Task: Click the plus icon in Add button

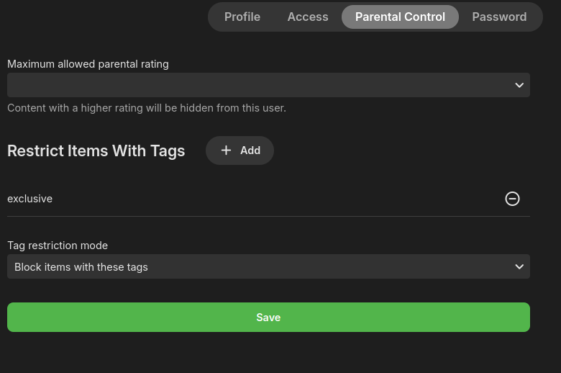Action: point(226,150)
